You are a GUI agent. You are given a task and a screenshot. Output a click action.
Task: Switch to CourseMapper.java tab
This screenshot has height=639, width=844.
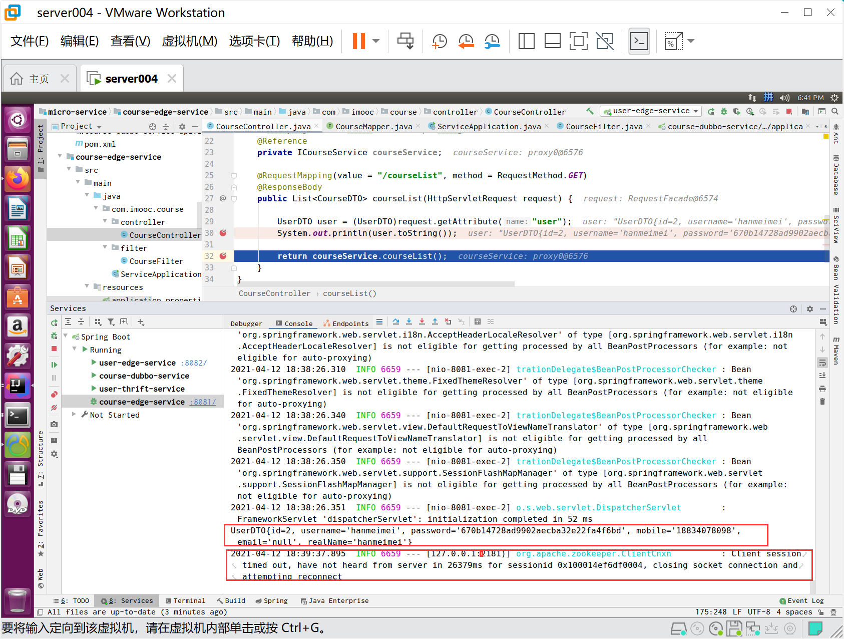click(374, 127)
